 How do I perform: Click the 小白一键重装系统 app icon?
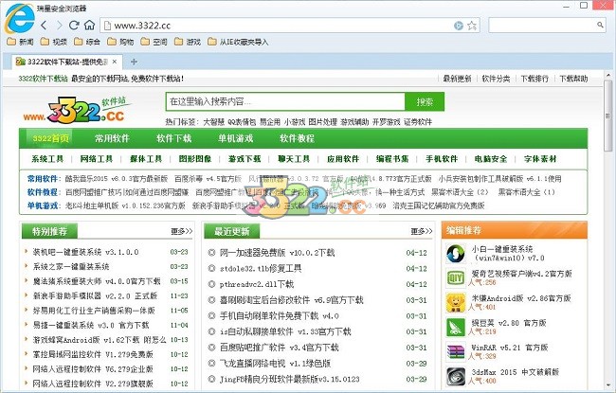tap(456, 254)
